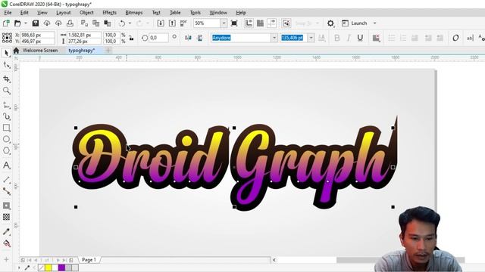The width and height of the screenshot is (485, 272).
Task: Select the Polygon tool
Action: [7, 151]
